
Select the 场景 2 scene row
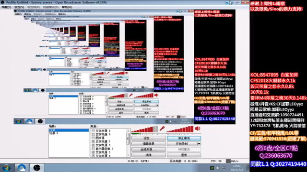tap(54, 133)
